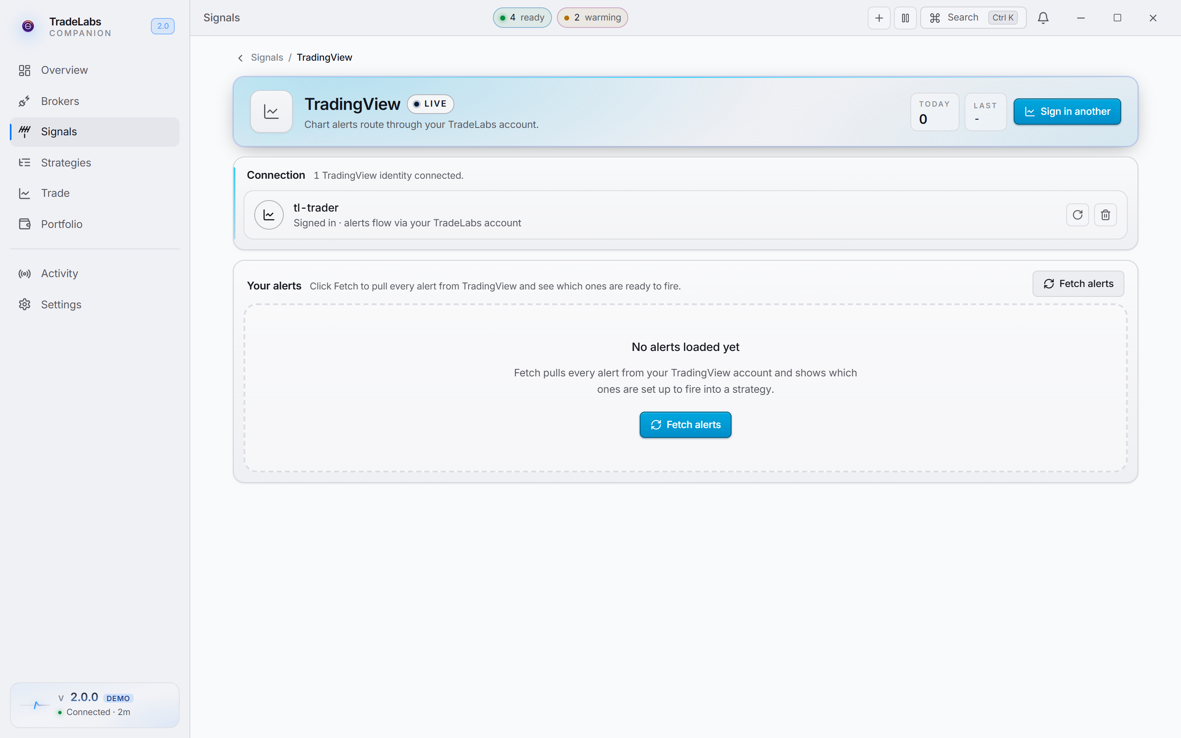
Task: Click the Activity broadcast icon
Action: [x=25, y=274]
